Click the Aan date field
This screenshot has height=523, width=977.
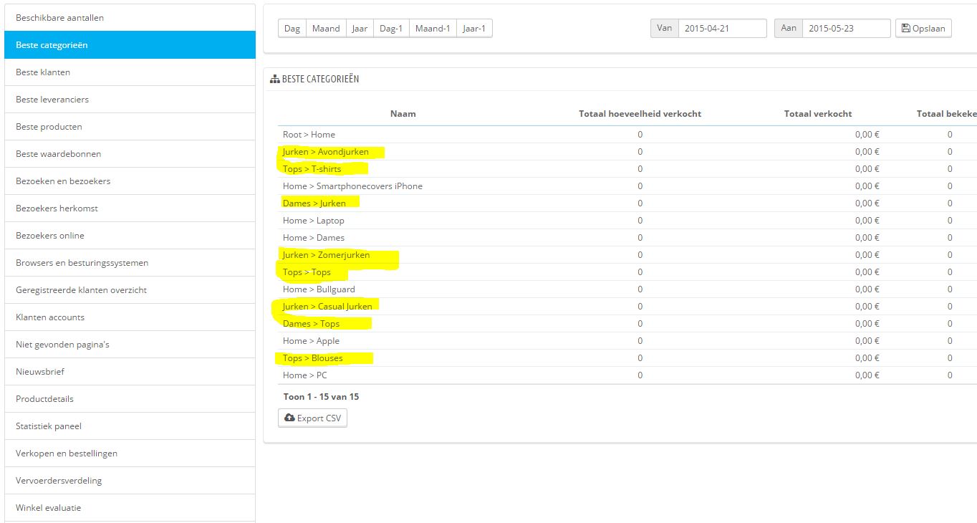tap(846, 29)
